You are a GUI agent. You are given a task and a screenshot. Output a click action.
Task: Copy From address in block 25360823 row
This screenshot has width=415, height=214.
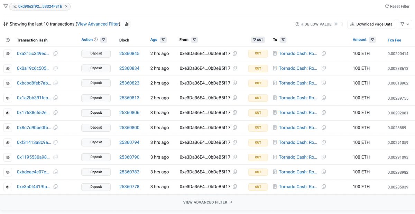[235, 83]
